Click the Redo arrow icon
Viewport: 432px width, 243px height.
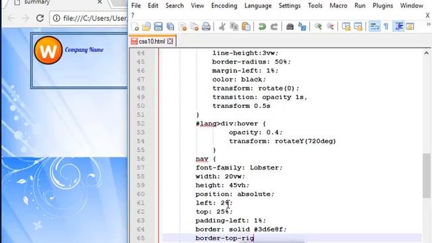pos(274,26)
